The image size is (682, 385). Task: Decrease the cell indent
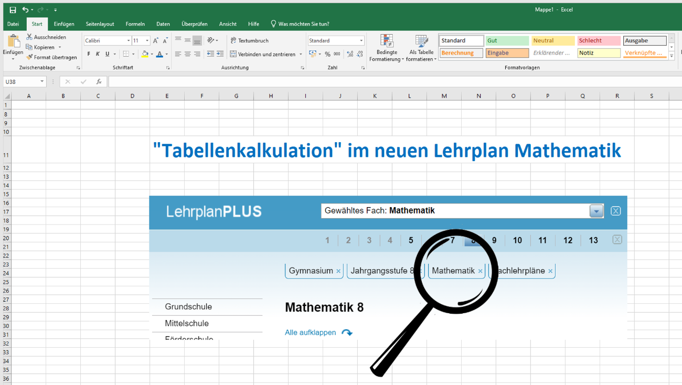tap(210, 54)
